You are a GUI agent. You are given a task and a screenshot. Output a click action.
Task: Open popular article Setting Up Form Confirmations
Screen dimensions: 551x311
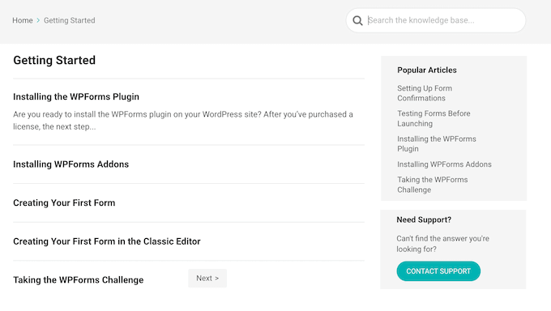click(x=425, y=93)
